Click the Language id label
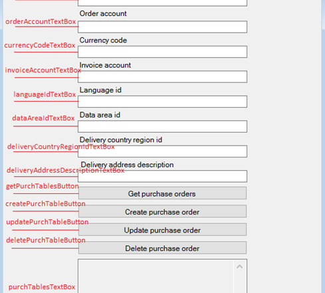Viewport: 325px width, 293px height. 100,90
